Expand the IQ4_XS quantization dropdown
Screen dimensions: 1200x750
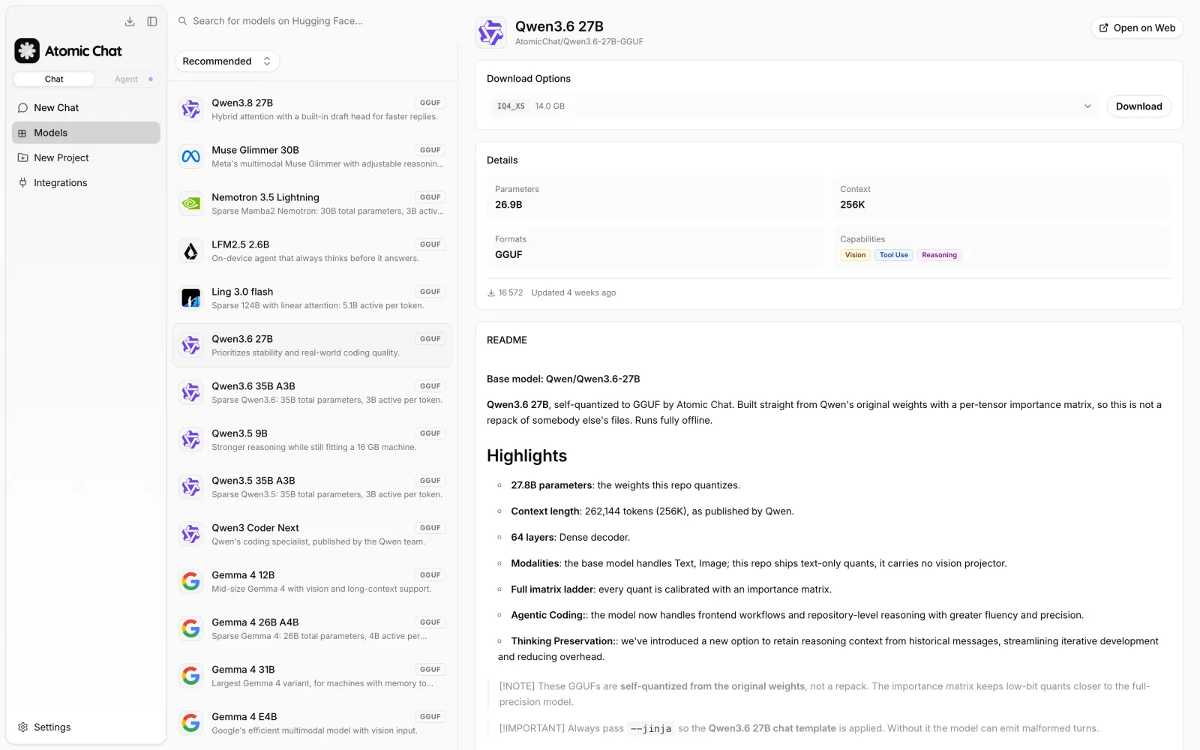coord(793,106)
